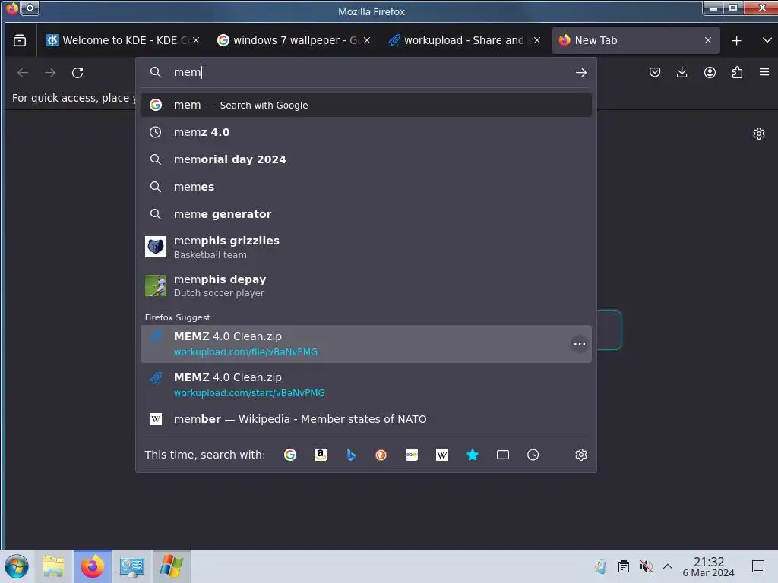Choose the 'memes' search suggestion

coord(366,187)
